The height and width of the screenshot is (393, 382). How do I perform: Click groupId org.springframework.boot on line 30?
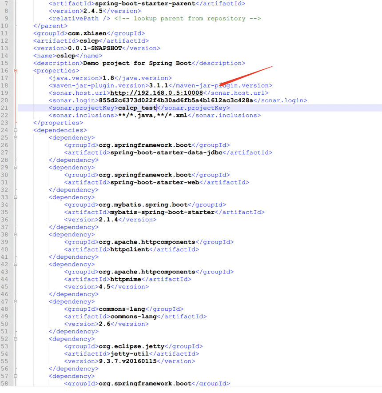click(145, 175)
